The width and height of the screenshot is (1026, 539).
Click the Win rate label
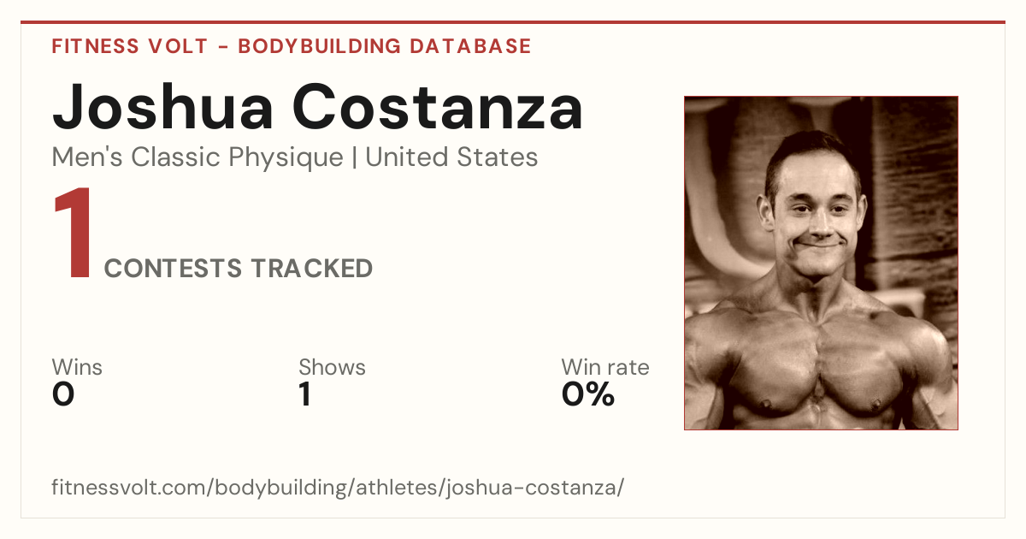tap(605, 367)
